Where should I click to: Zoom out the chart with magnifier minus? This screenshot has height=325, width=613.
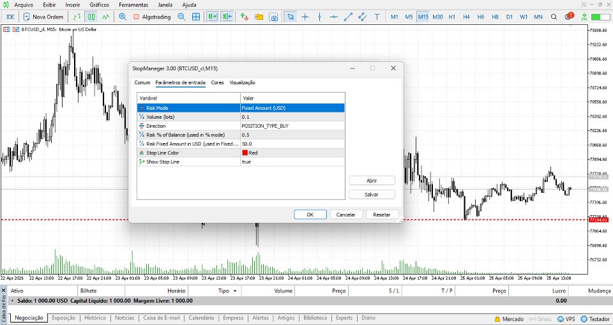[x=181, y=17]
